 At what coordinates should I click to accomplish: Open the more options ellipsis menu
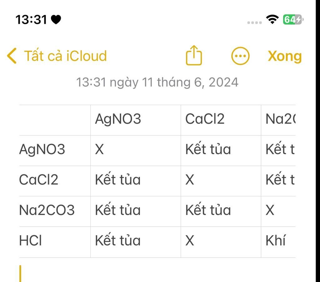(240, 56)
